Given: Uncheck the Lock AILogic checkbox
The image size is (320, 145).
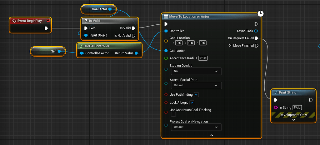Looking at the screenshot, I should (x=192, y=102).
